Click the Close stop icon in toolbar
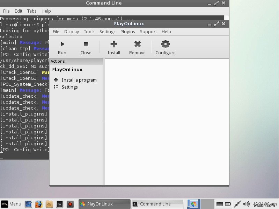The image size is (279, 209). point(86,44)
